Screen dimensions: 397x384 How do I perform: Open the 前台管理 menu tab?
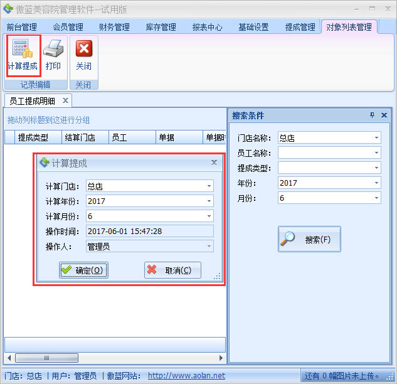coord(22,27)
